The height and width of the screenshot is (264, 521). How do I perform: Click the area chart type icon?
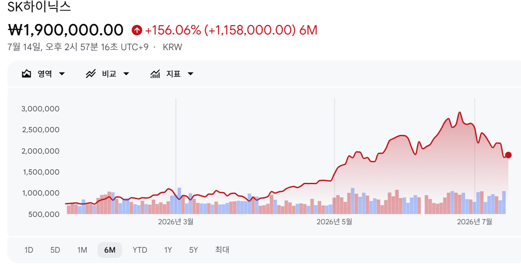26,74
